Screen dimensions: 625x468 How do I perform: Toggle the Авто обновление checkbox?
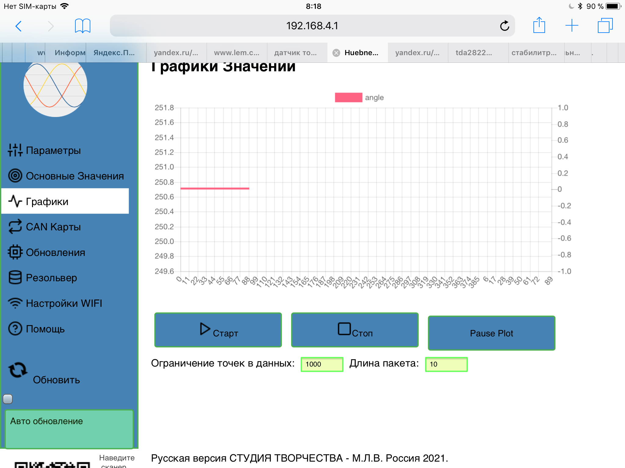(8, 399)
